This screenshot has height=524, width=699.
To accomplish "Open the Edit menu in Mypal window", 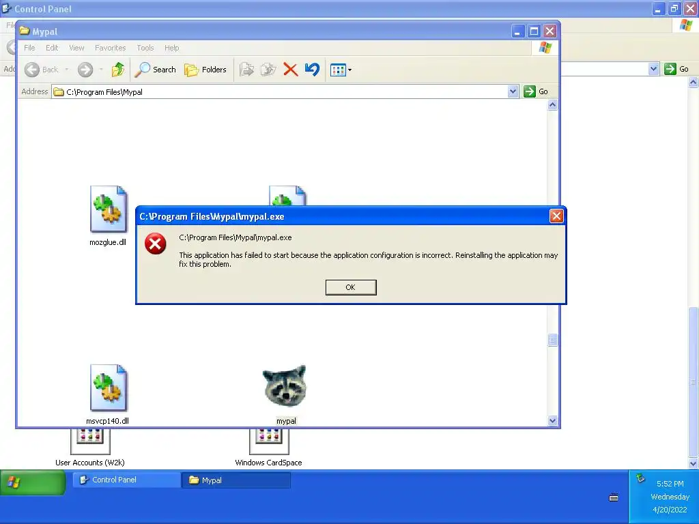I will pos(52,48).
